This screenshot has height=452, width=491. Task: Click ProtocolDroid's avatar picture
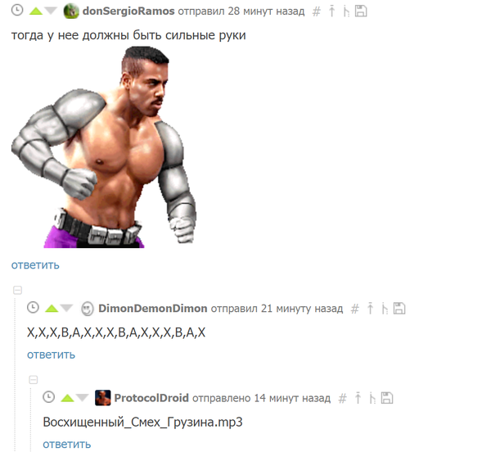pyautogui.click(x=103, y=398)
